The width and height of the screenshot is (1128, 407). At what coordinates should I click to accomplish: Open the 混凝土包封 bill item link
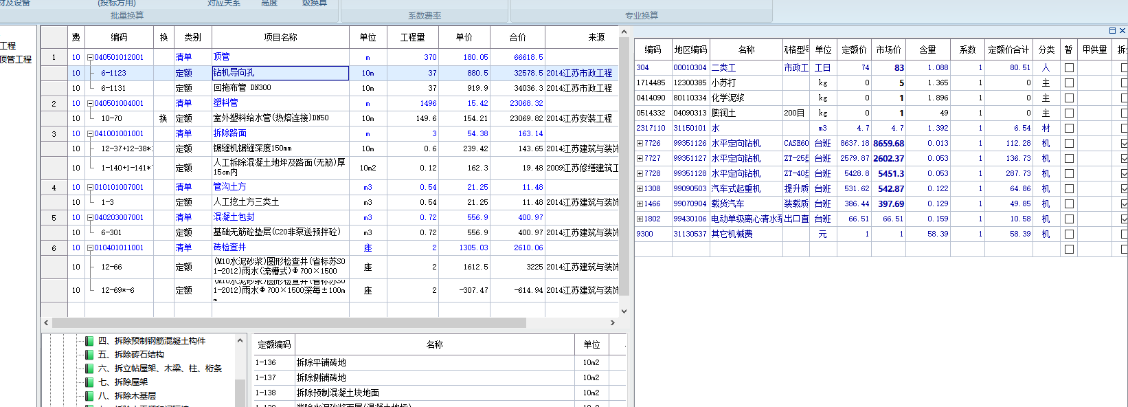tap(234, 217)
